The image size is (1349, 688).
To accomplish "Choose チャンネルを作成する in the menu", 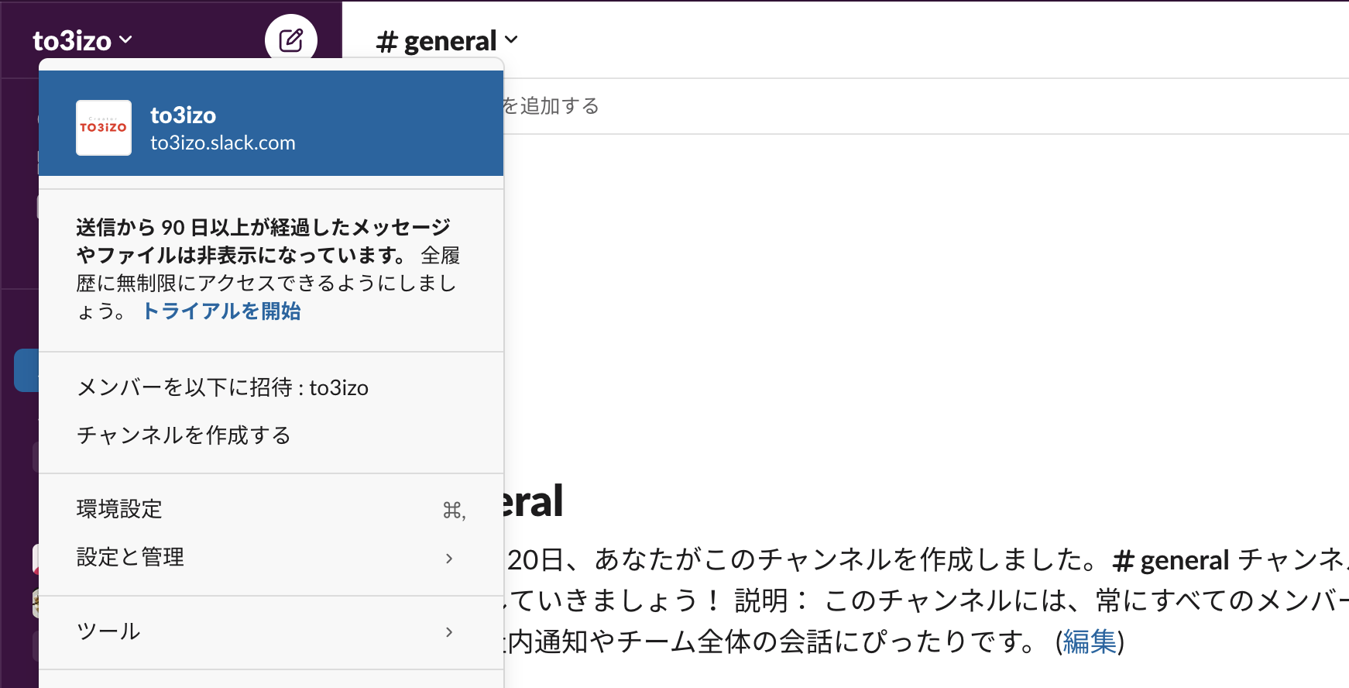I will (184, 435).
